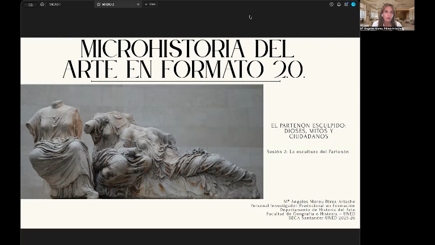Click the star icon on MICRO-2 tab
Image resolution: width=435 pixels, height=245 pixels.
[99, 5]
